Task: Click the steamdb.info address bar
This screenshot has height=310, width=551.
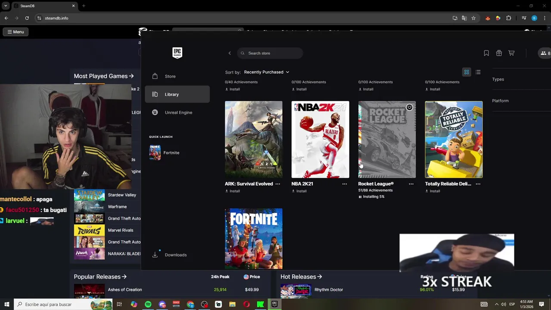Action: (241, 18)
